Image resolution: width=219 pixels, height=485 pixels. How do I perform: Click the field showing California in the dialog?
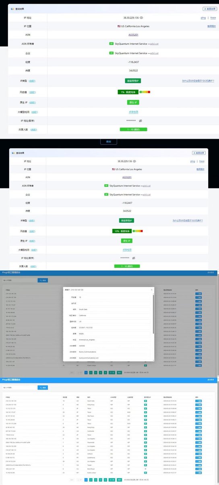(x=114, y=315)
